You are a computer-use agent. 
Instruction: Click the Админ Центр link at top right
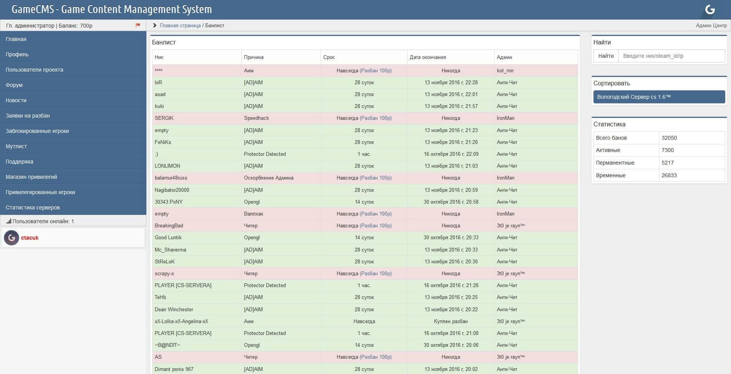(x=711, y=26)
